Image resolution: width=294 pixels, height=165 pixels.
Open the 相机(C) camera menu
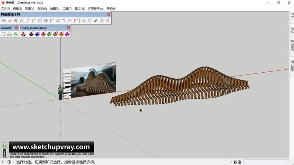coord(42,9)
